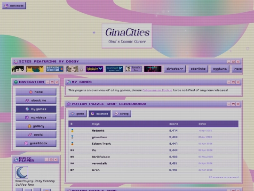The width and height of the screenshot is (254, 191).
Task: Open the two yellow cats site badge
Action: 35,69
